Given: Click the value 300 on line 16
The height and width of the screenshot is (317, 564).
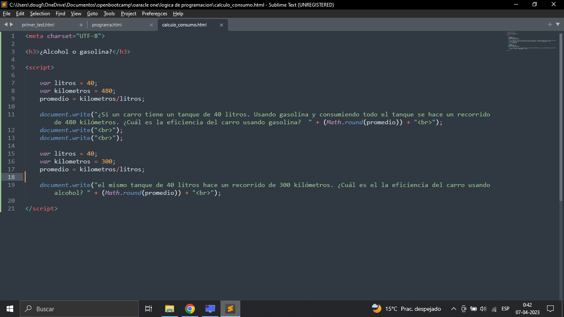Looking at the screenshot, I should (x=107, y=161).
